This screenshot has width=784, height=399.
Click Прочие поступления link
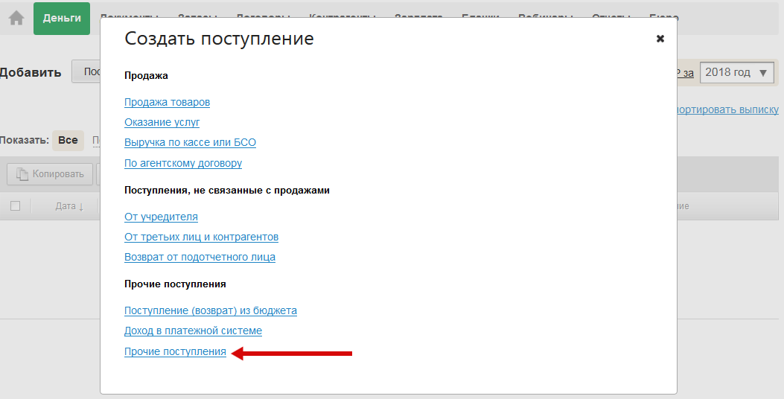[175, 351]
